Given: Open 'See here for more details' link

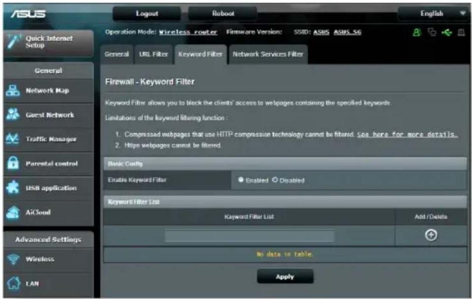Looking at the screenshot, I should (408, 134).
